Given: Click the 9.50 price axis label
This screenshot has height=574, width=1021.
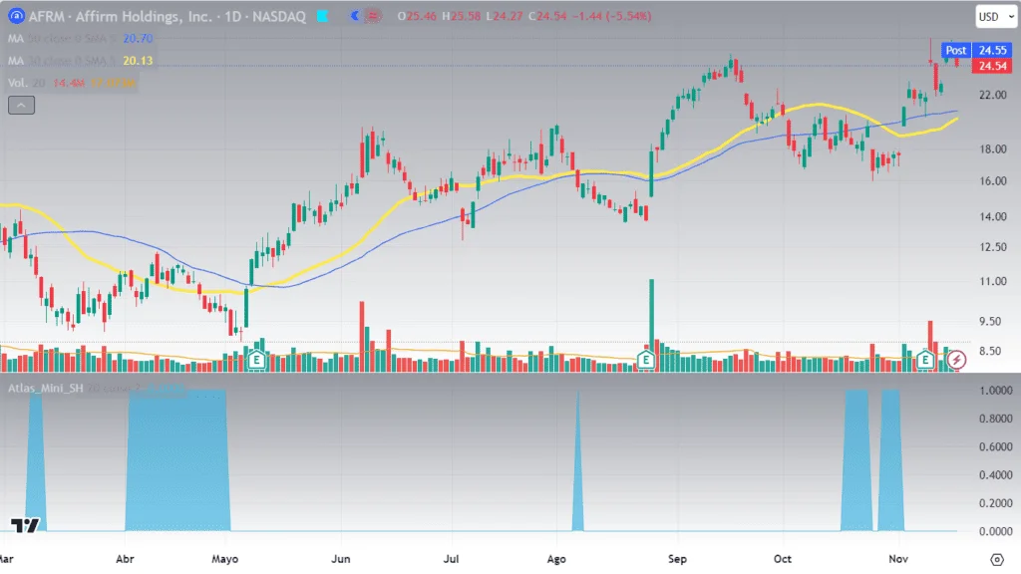Looking at the screenshot, I should click(x=992, y=322).
